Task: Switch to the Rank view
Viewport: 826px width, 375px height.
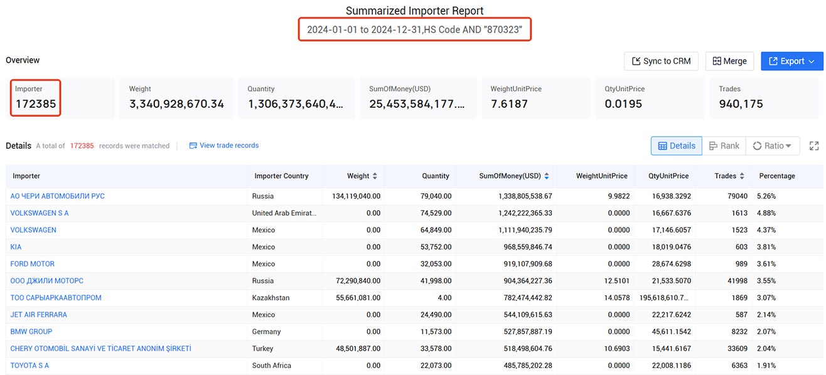Action: click(x=724, y=145)
